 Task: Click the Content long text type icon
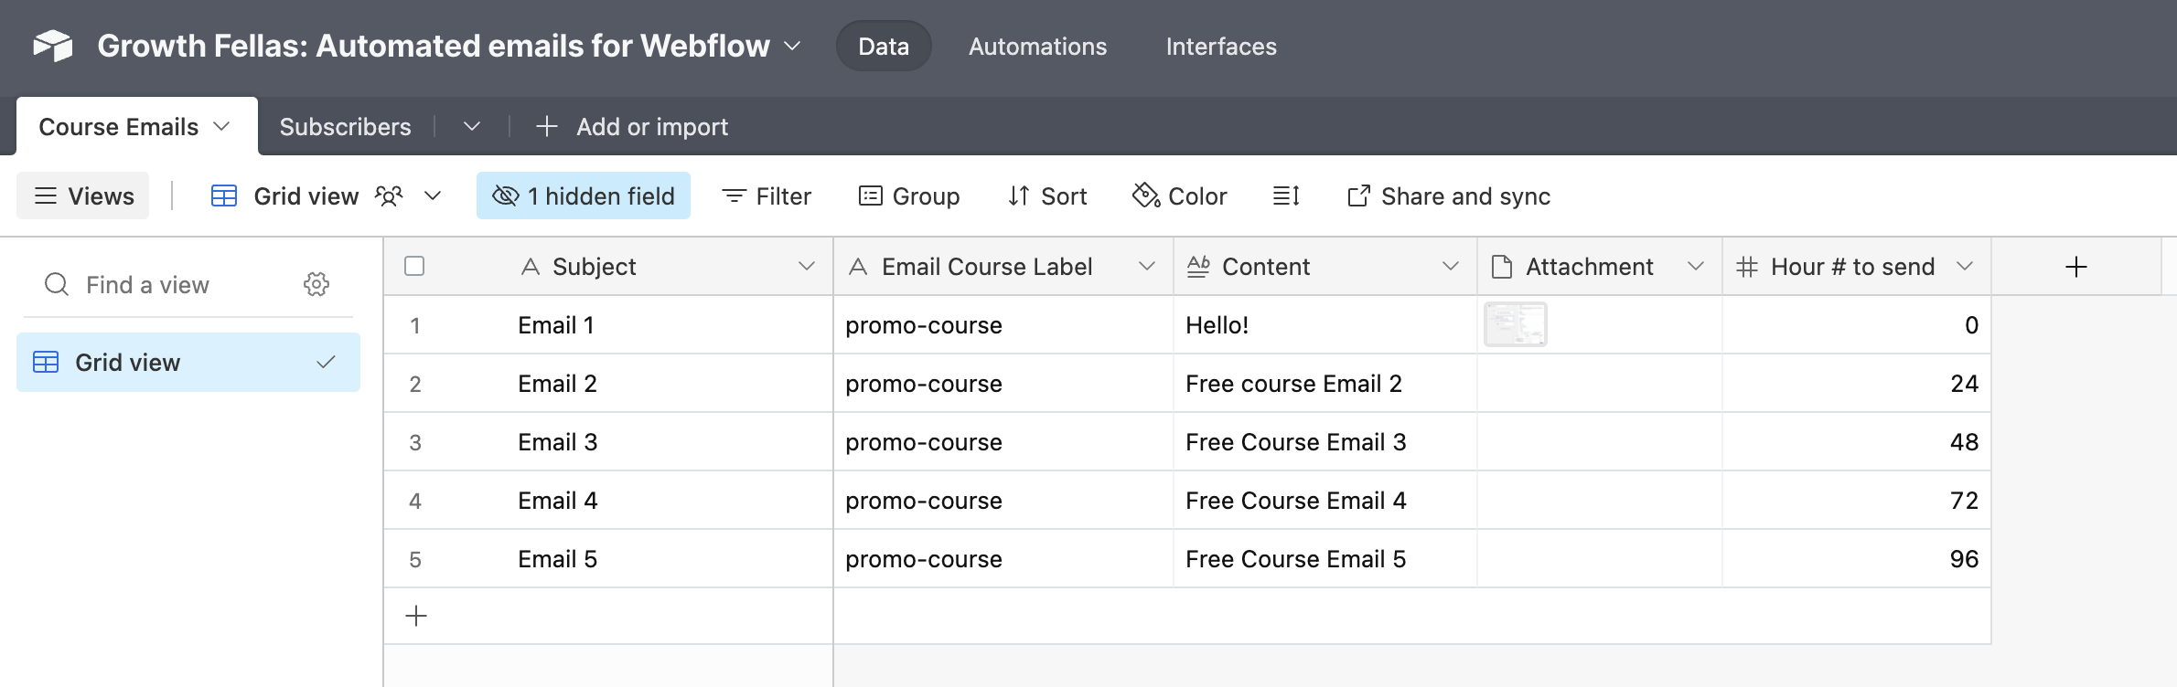pyautogui.click(x=1198, y=267)
